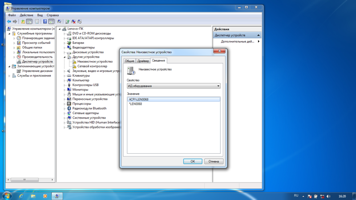Screen dimensions: 356x200
Task: Collapse Служебные программы tree node
Action: coord(9,34)
